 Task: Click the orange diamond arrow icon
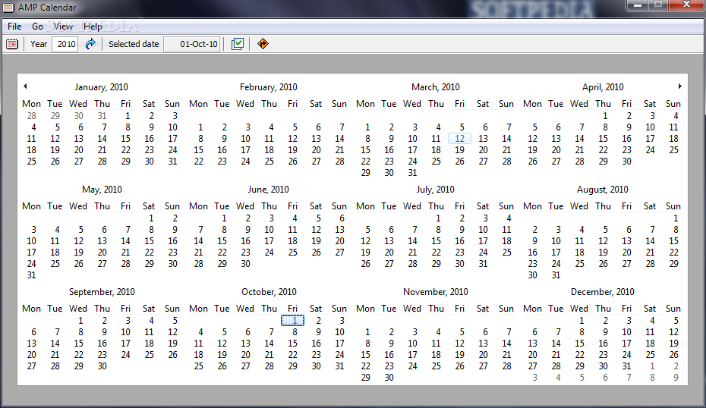click(x=263, y=44)
